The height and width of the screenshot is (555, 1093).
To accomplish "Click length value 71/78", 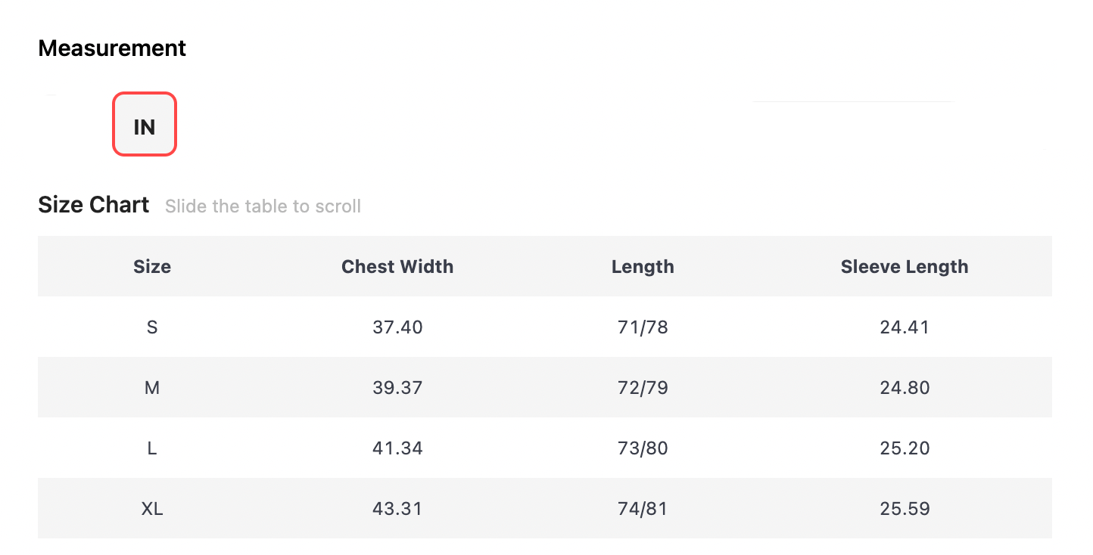I will [x=643, y=327].
